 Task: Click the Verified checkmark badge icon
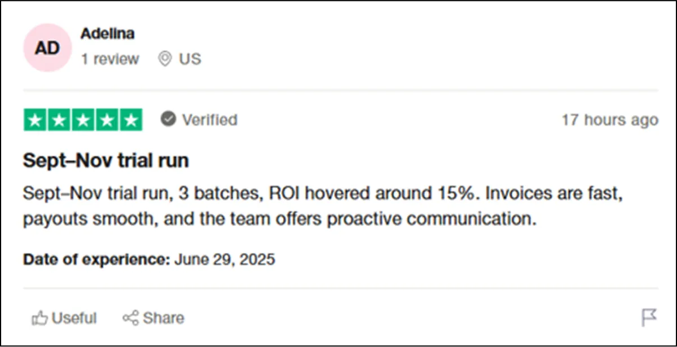click(x=168, y=119)
